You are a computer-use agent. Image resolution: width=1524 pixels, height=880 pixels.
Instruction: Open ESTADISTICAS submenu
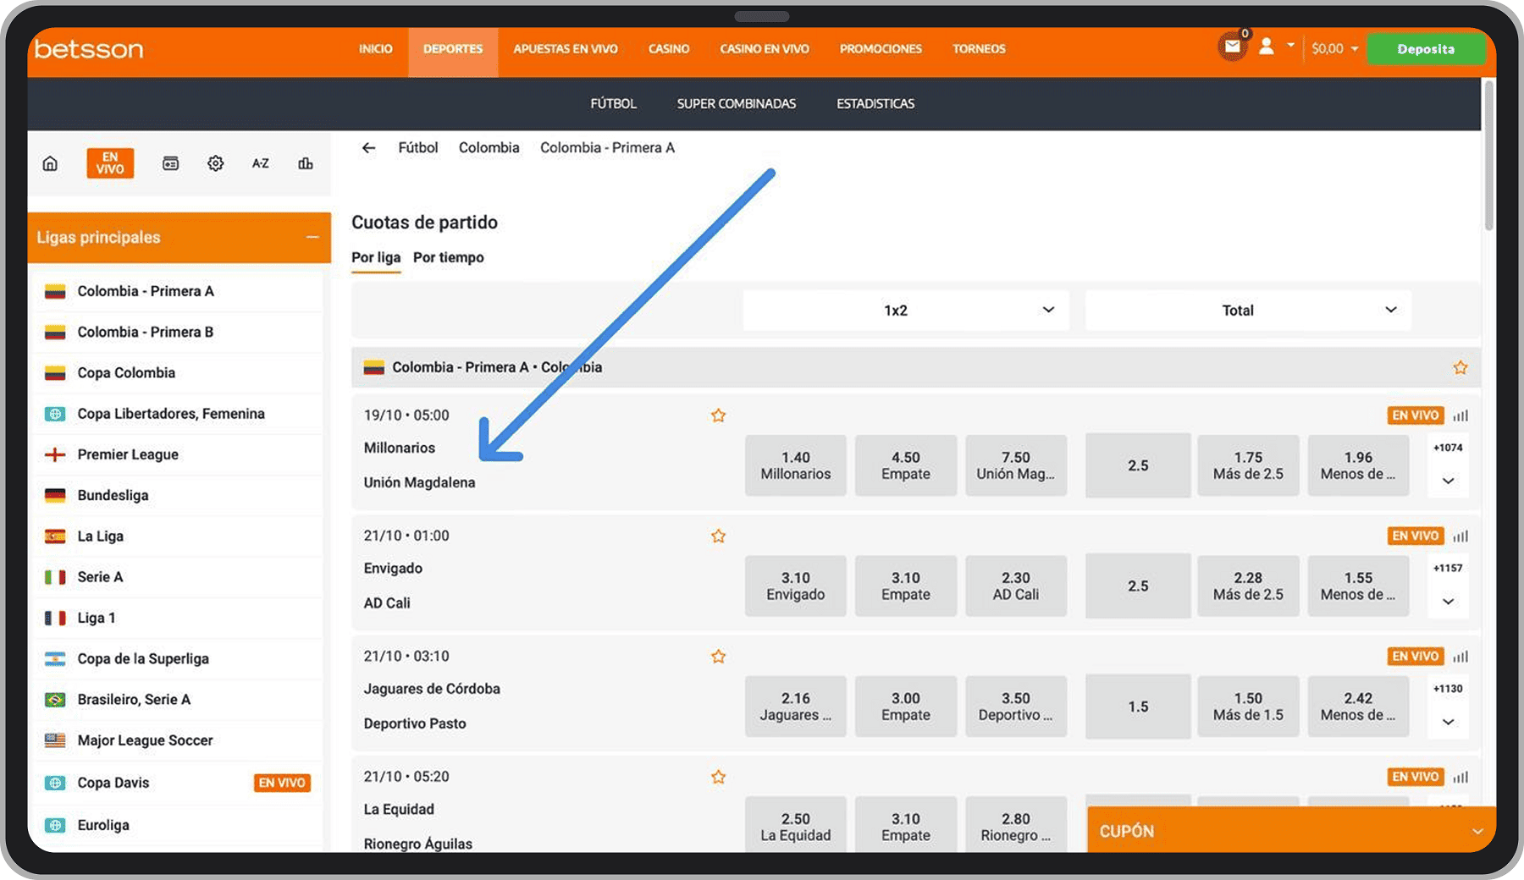pos(875,104)
